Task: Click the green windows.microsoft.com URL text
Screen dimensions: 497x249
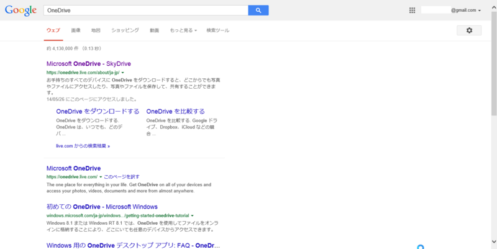Action: click(118, 215)
